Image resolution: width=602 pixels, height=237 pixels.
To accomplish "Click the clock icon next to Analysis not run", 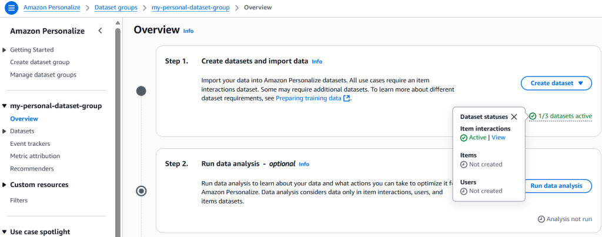I will pyautogui.click(x=541, y=219).
